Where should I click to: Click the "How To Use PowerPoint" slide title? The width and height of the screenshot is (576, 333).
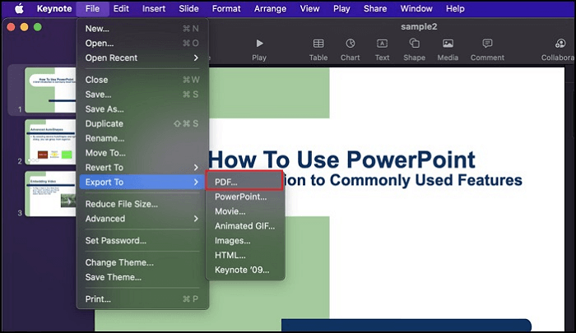[x=342, y=160]
